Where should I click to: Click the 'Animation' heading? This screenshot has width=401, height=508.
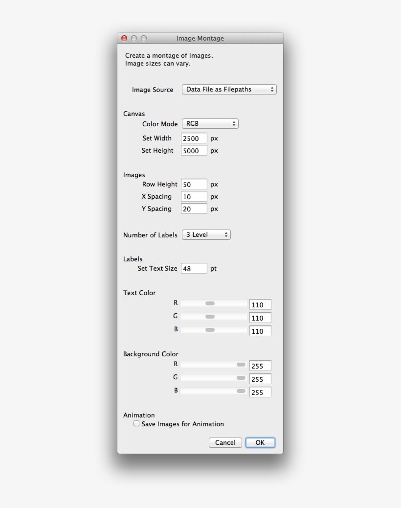[x=139, y=416]
